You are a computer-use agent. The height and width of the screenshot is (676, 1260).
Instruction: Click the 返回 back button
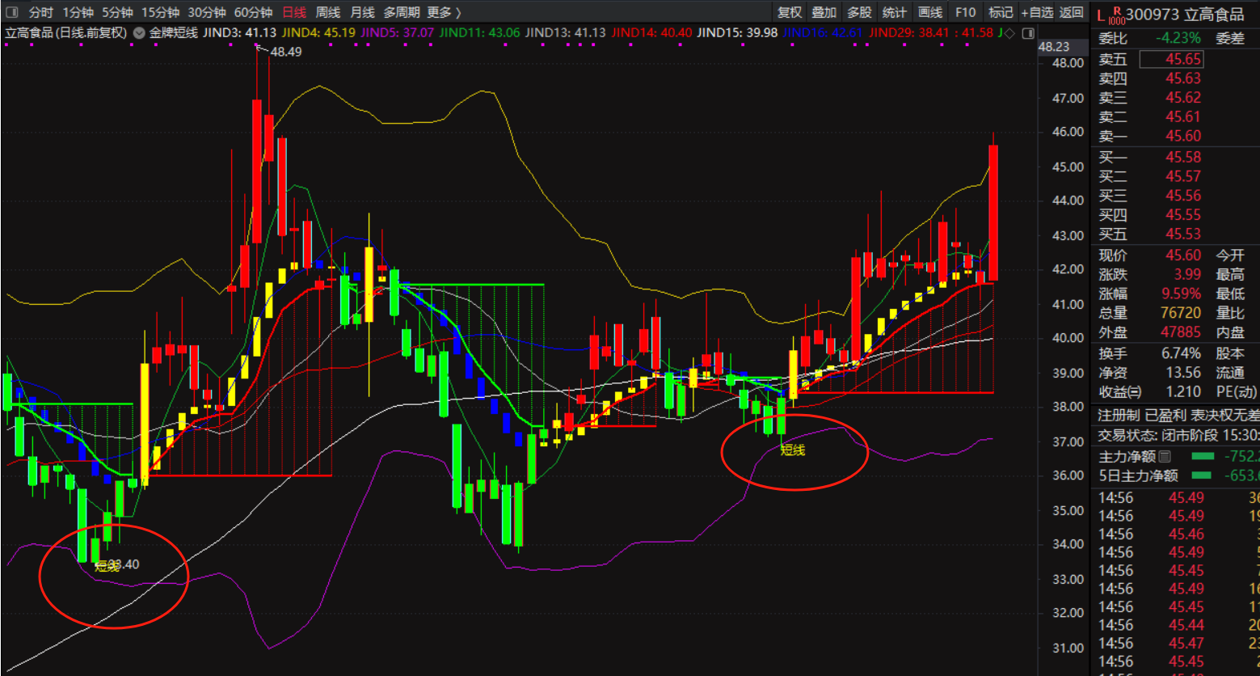coord(1072,12)
